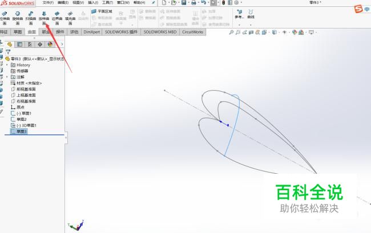Expand more manager tabs with right chevron
The image size is (371, 233).
click(x=62, y=44)
